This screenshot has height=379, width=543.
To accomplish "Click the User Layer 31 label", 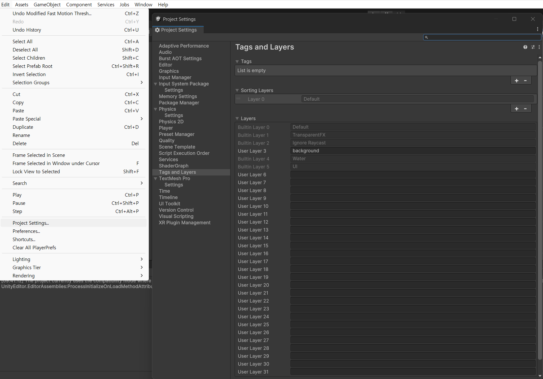I will pyautogui.click(x=253, y=372).
